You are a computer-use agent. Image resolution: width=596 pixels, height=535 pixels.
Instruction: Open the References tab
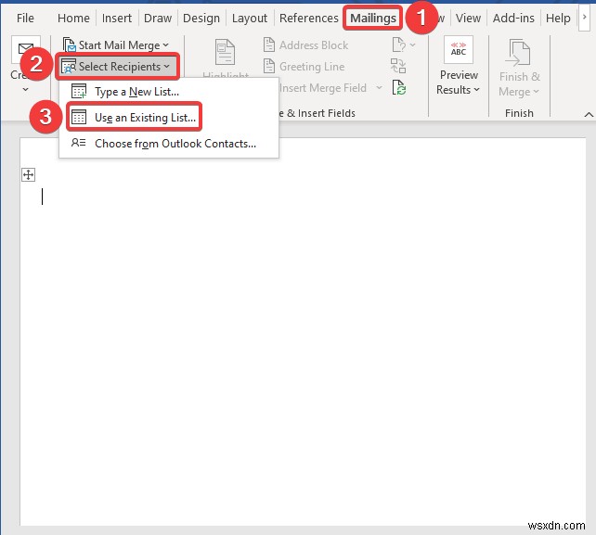click(308, 18)
